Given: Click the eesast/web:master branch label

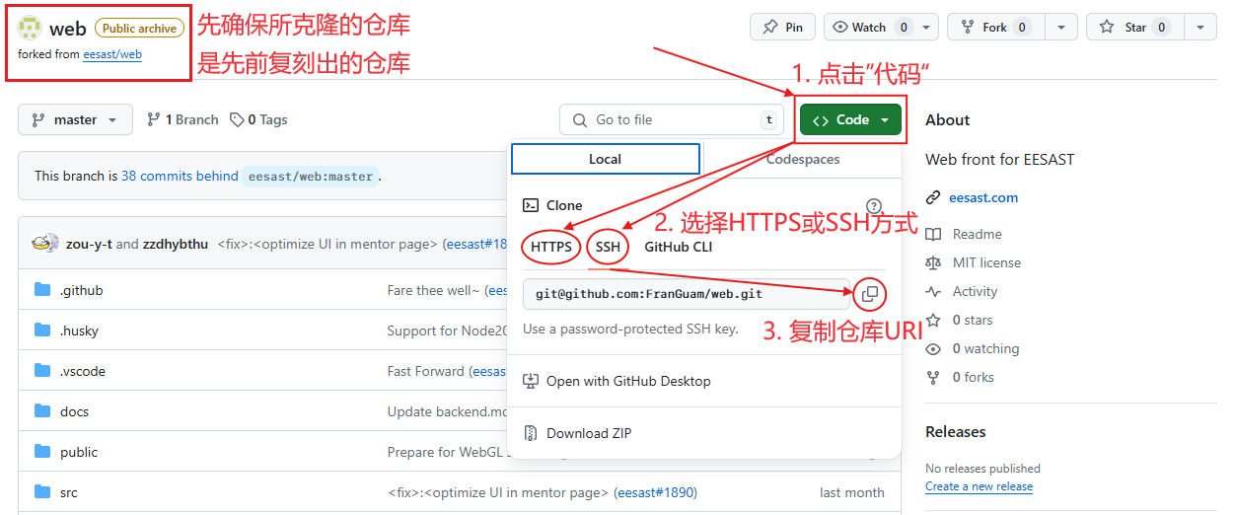Looking at the screenshot, I should (x=310, y=177).
